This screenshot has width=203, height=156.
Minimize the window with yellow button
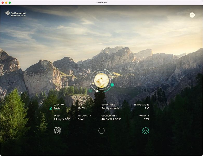click(6, 3)
